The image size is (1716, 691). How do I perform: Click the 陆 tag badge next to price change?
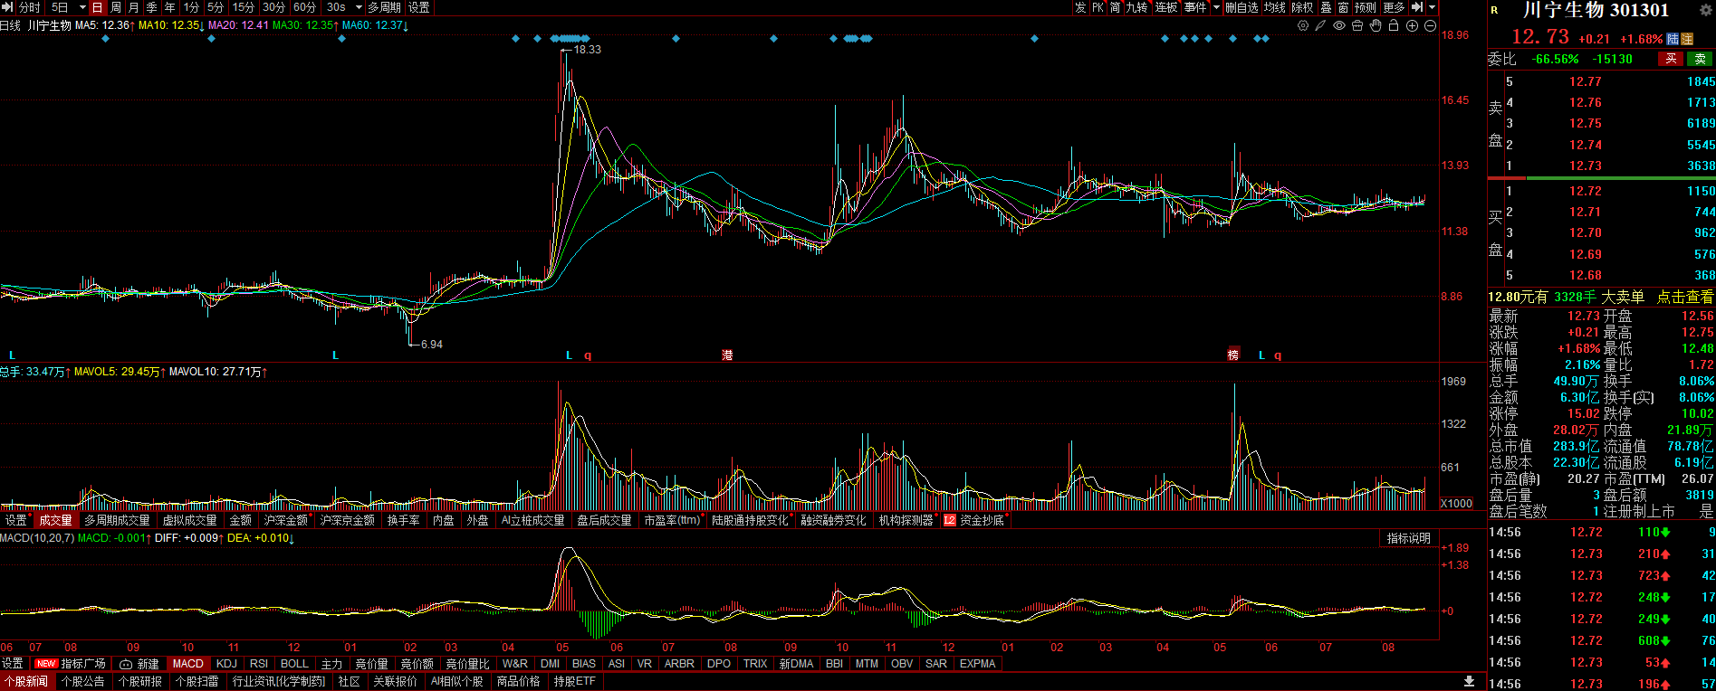[x=1673, y=39]
